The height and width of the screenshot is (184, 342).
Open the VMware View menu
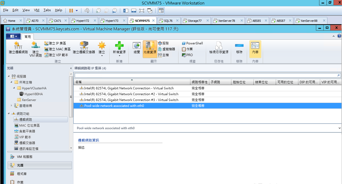26,10
